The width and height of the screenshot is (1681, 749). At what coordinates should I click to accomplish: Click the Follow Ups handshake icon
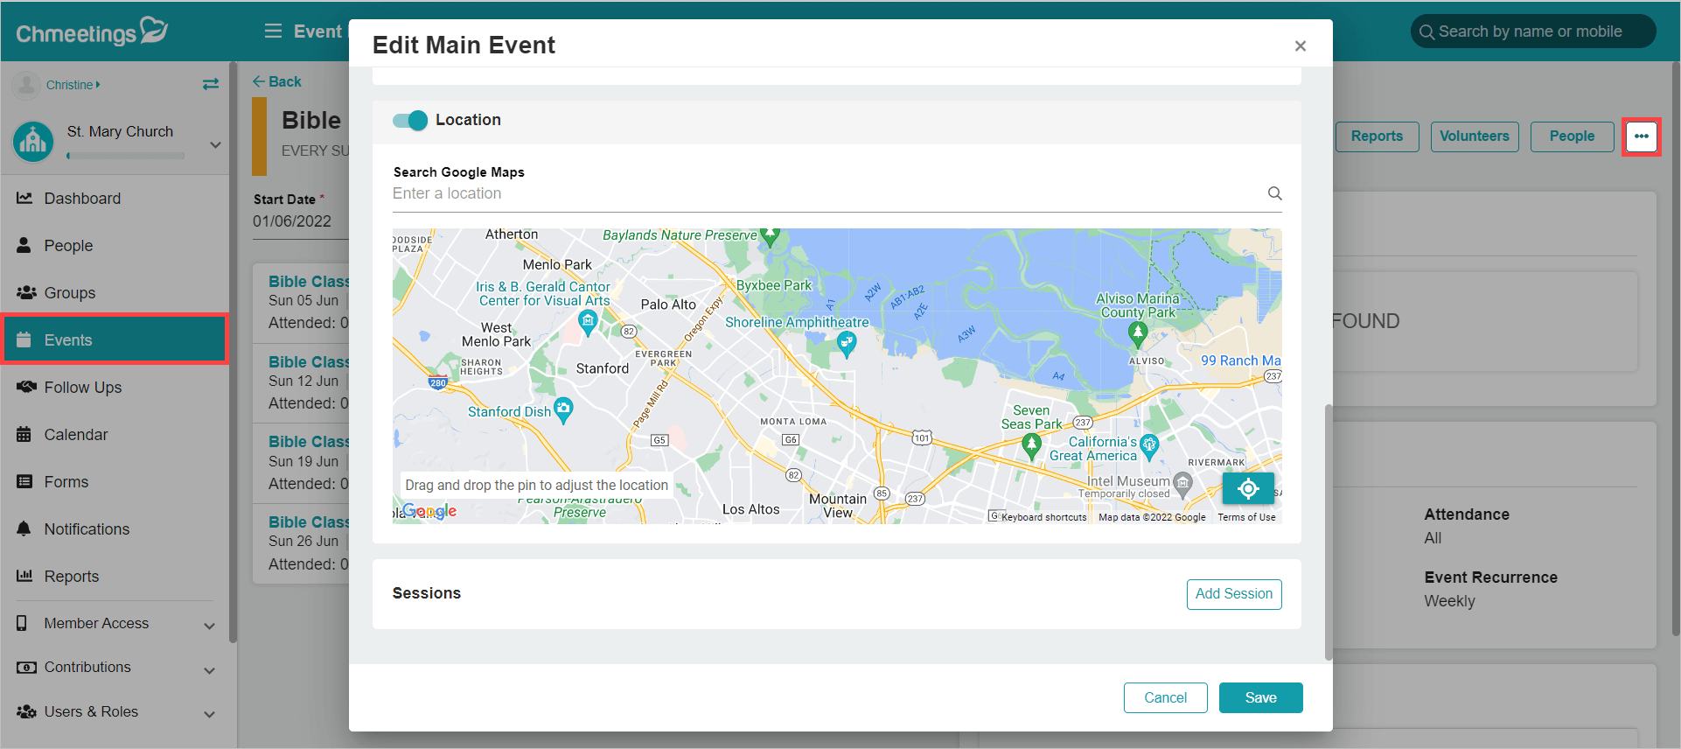tap(26, 387)
